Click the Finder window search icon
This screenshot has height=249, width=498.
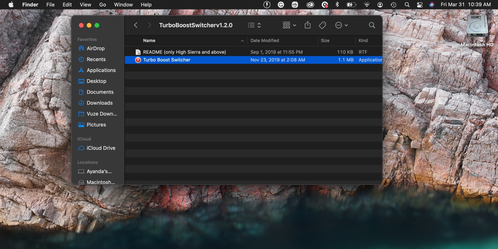[x=372, y=25]
